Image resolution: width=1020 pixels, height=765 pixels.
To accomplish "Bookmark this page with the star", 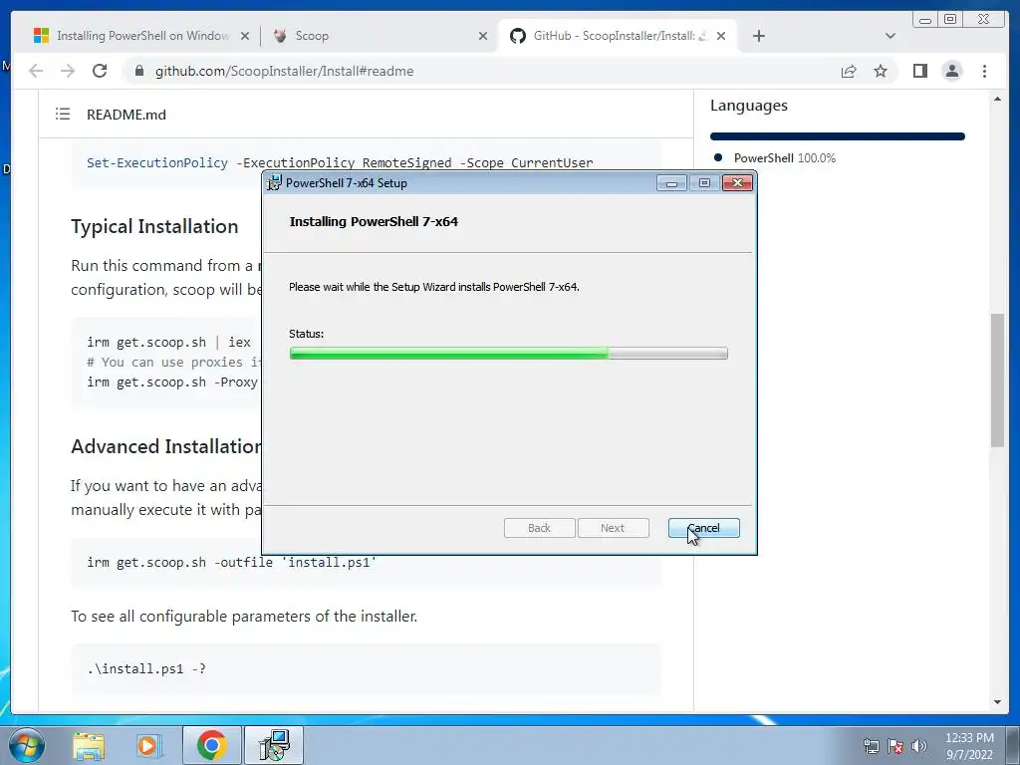I will coord(881,71).
